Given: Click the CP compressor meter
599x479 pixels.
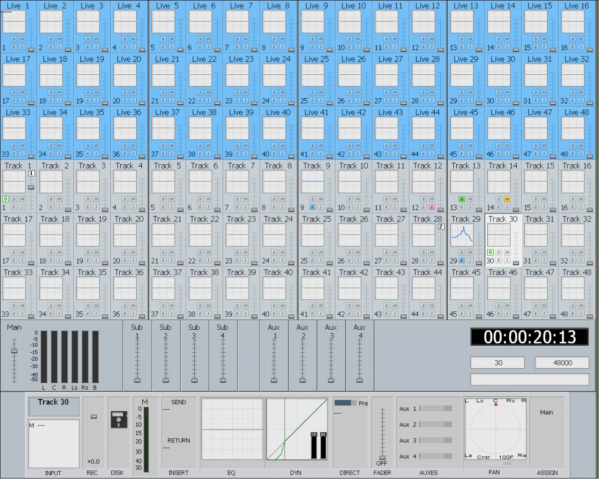Looking at the screenshot, I should (314, 446).
